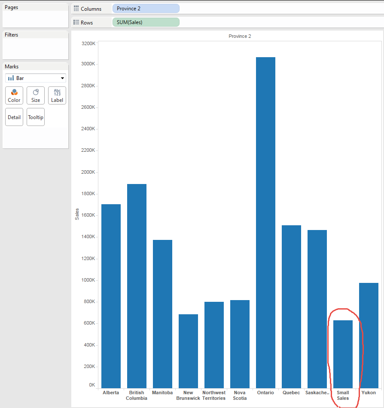The image size is (384, 408).
Task: Select the Yukon bar
Action: pos(369,336)
